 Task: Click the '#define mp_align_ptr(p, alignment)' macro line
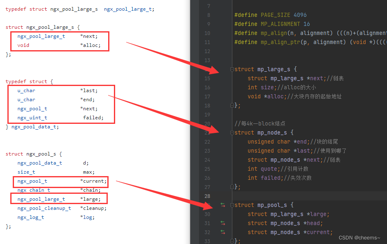pos(311,42)
